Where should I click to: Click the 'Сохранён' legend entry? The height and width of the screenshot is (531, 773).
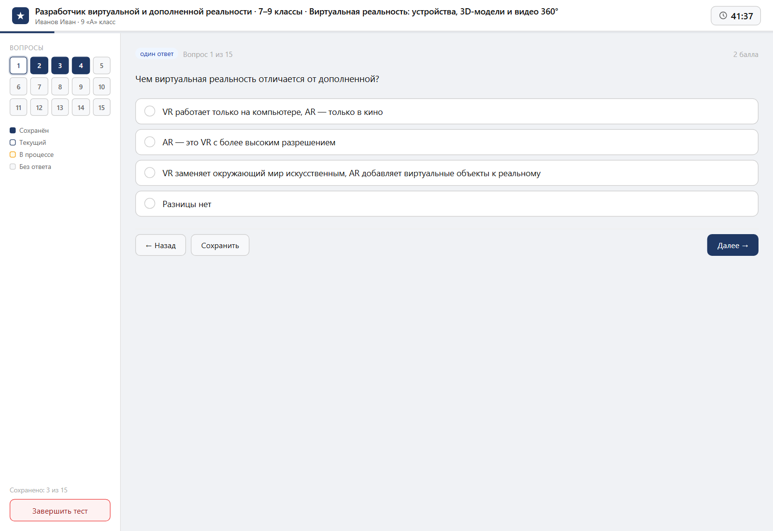(x=29, y=130)
